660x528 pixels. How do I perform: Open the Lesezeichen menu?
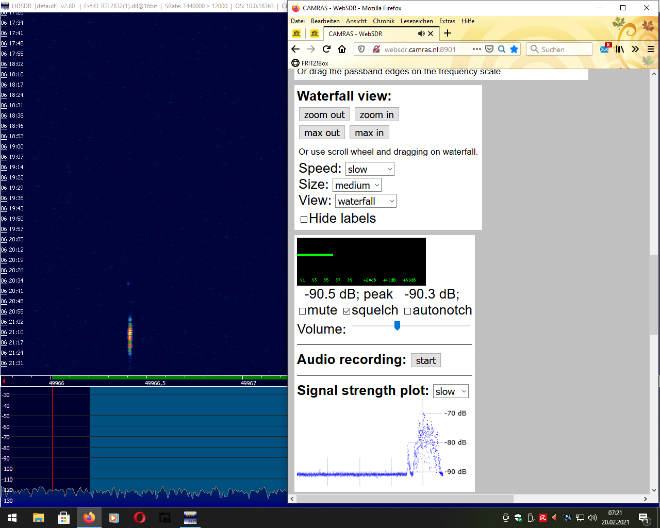[x=417, y=21]
